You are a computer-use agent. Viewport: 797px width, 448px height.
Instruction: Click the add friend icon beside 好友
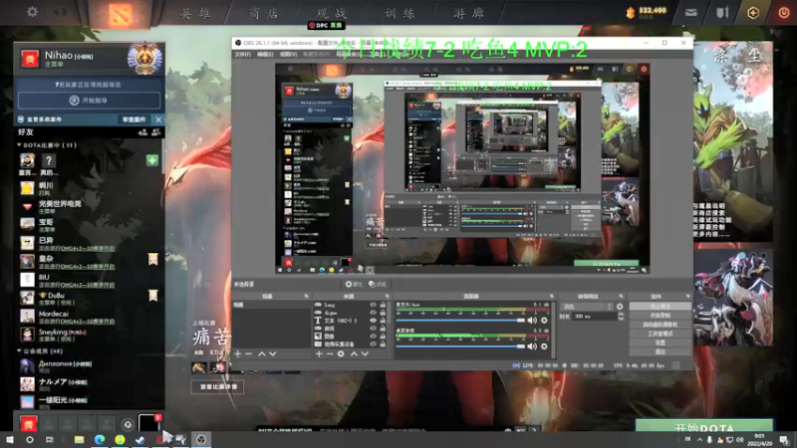(142, 132)
